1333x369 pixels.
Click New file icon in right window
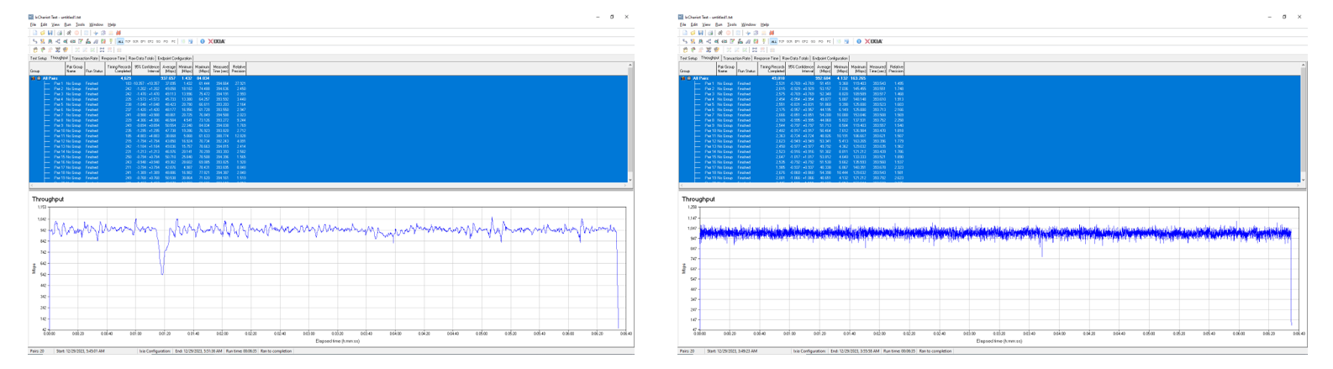(x=685, y=33)
